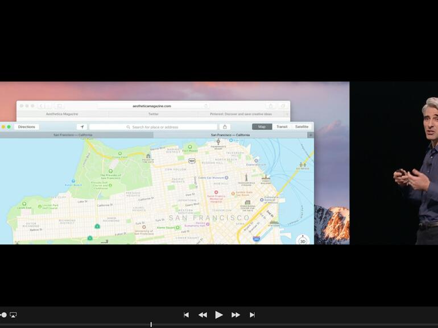Click Safari's reload page icon
Screen dimensions: 438x328
pyautogui.click(x=206, y=106)
